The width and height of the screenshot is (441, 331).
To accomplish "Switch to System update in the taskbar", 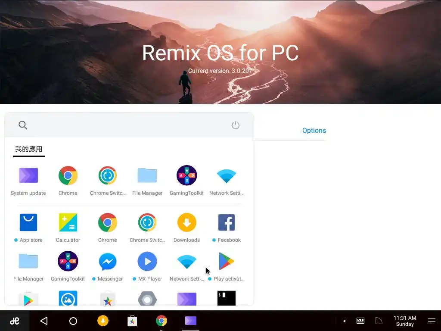I will pyautogui.click(x=191, y=321).
